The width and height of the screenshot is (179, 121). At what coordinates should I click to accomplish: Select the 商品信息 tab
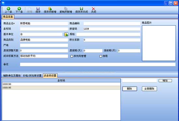8,17
